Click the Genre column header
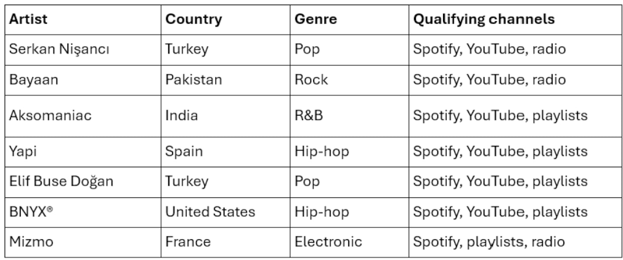 (x=350, y=19)
